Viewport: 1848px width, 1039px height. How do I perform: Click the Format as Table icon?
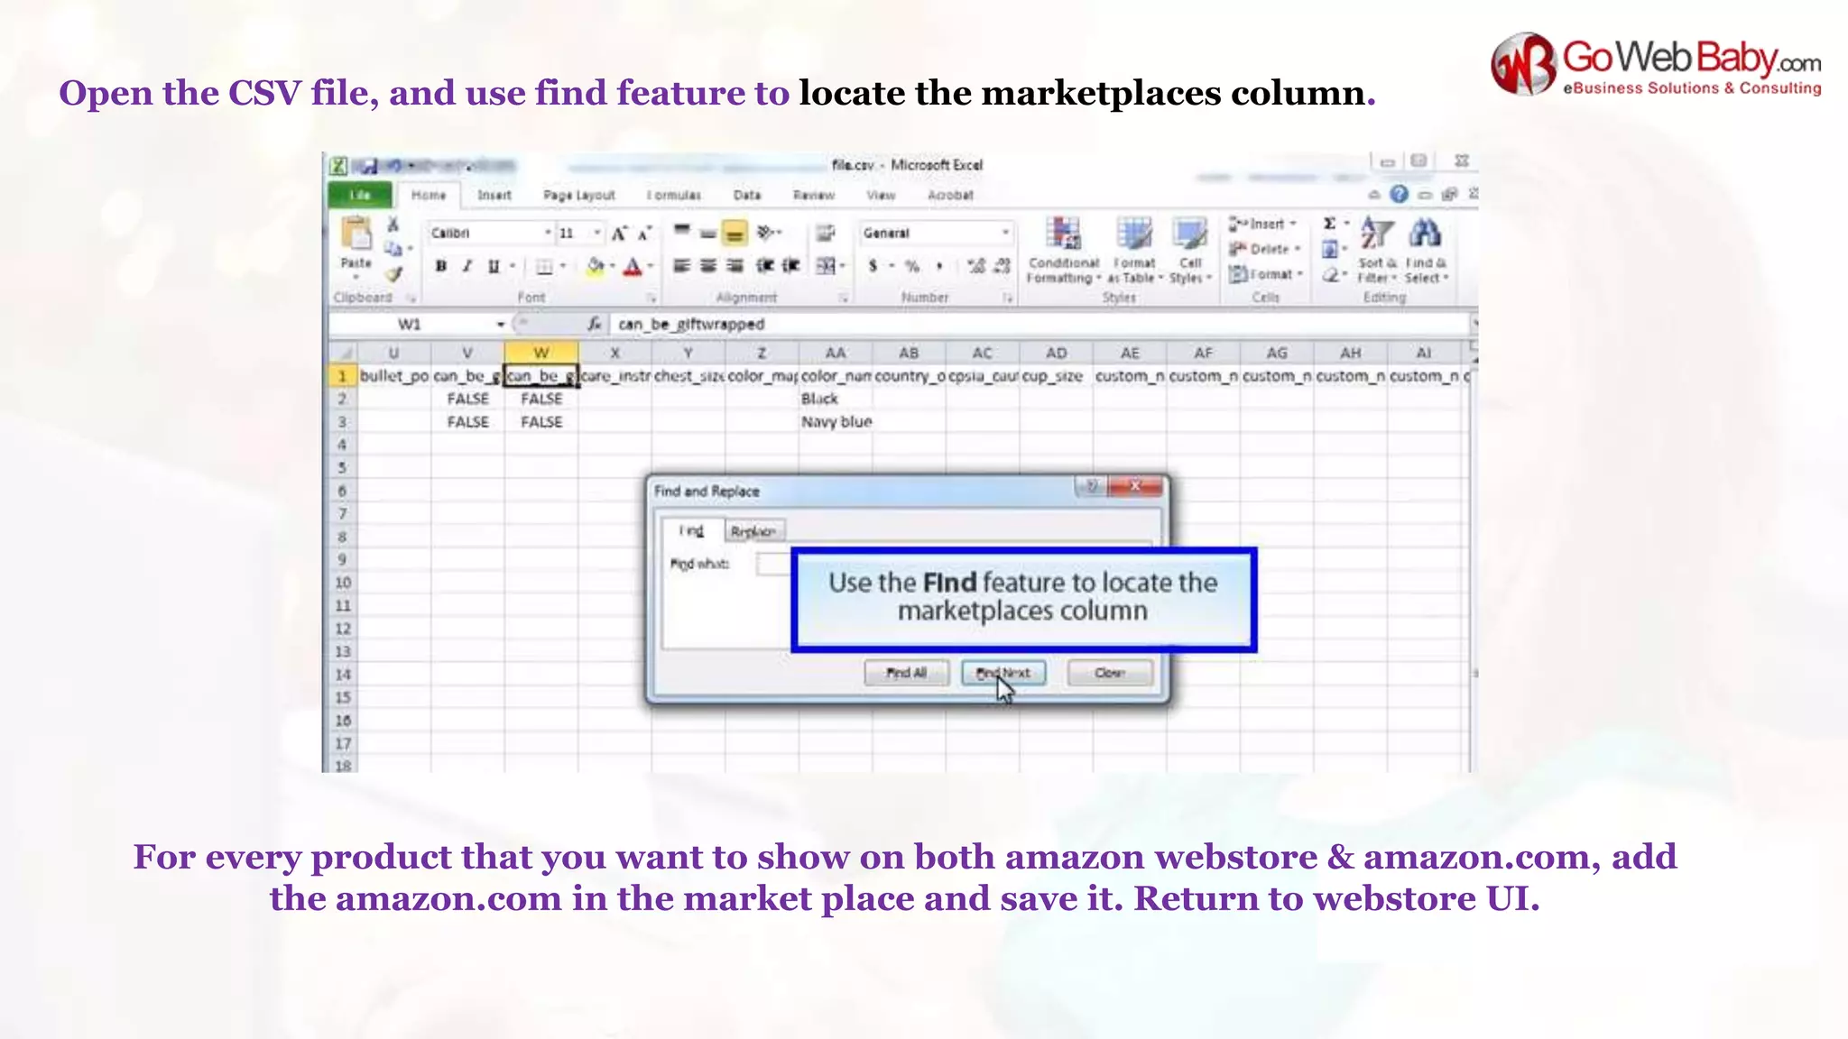(1134, 234)
